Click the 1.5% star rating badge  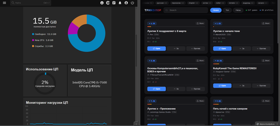(218, 24)
